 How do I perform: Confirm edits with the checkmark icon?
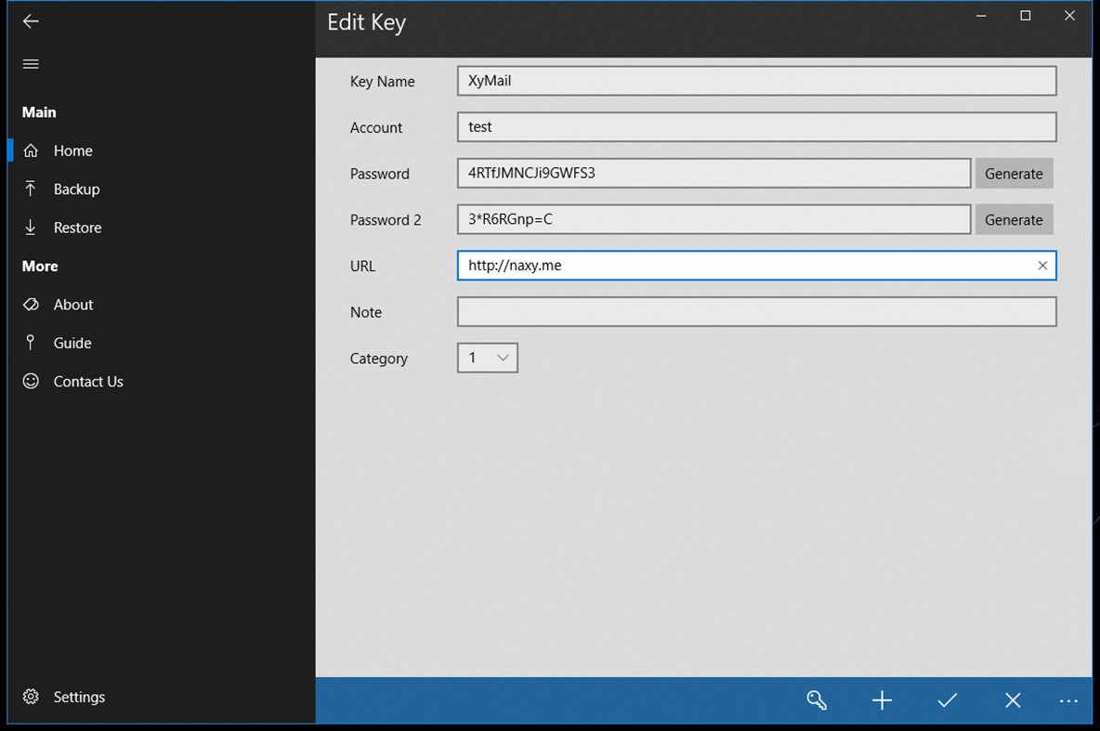click(x=947, y=700)
